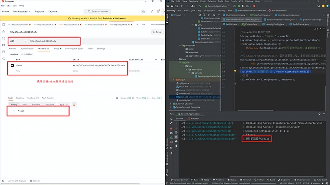Expand External Libraries tree node
Image resolution: width=330 pixels, height=185 pixels.
coord(171,104)
